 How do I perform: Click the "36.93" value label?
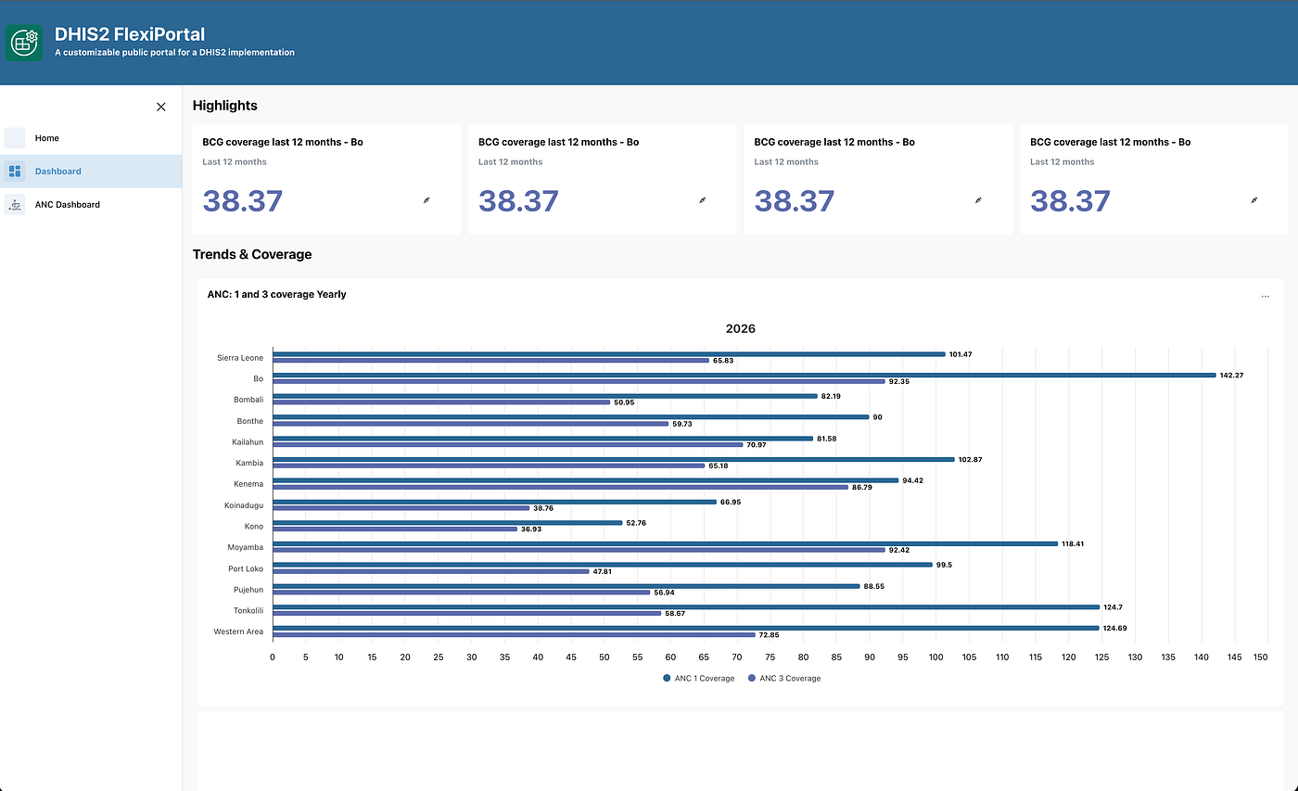pos(531,529)
